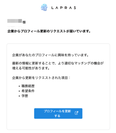
Task: Click the external-link icon in the blue button
Action: [x=76, y=113]
